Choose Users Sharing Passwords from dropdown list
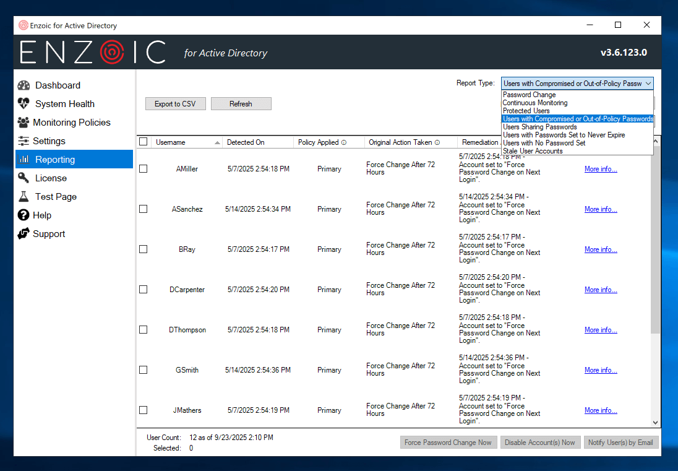Viewport: 678px width, 471px height. 539,127
